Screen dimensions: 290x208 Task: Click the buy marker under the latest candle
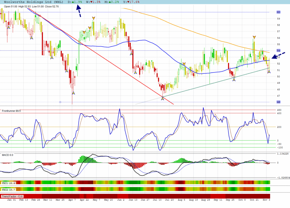269,72
